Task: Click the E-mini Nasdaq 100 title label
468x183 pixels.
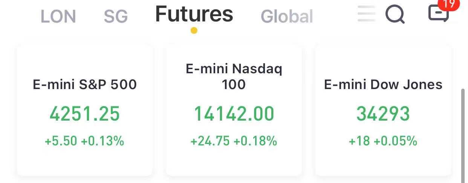Action: pyautogui.click(x=234, y=77)
